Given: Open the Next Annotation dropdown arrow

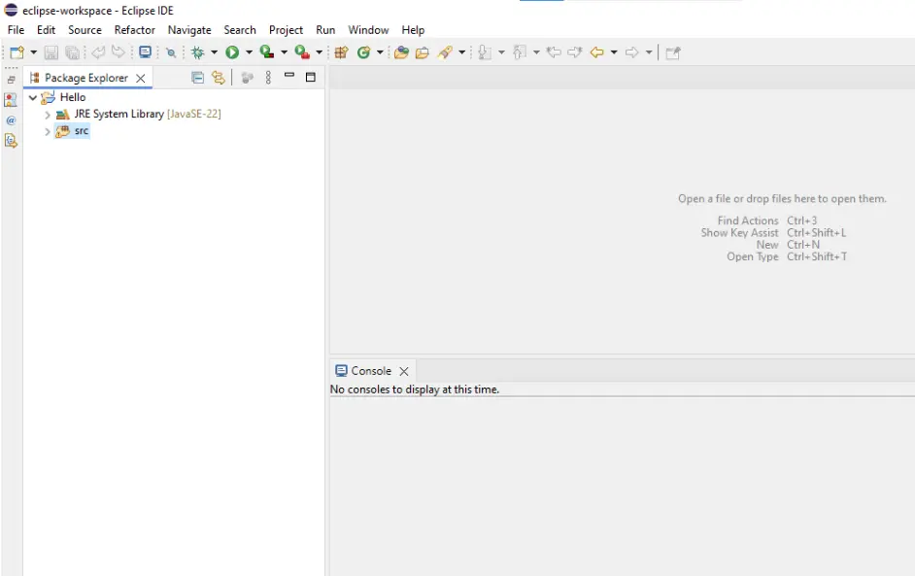Looking at the screenshot, I should [x=501, y=52].
